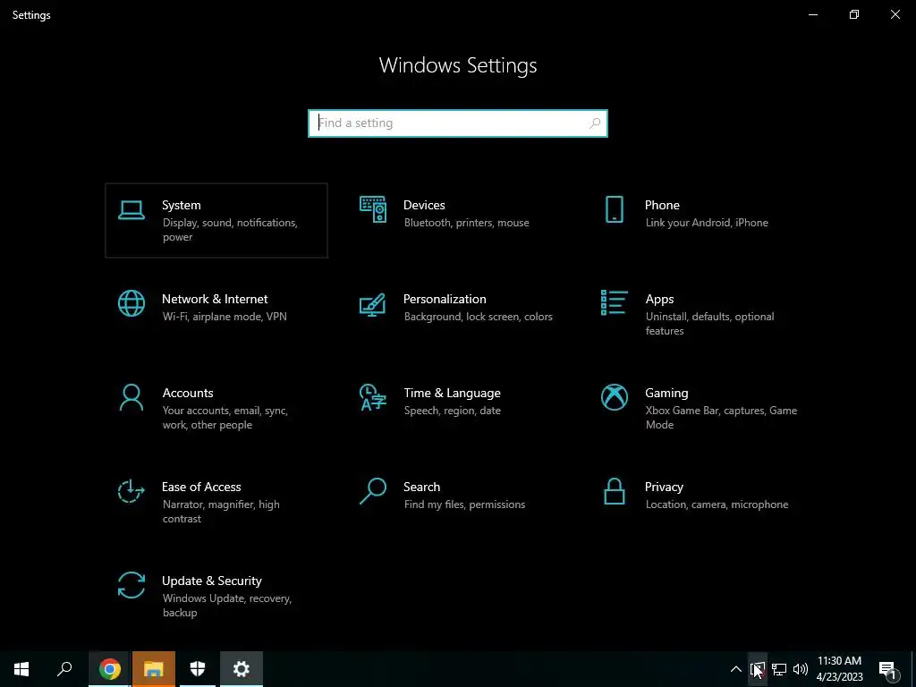
Task: Open Apps settings title
Action: pyautogui.click(x=659, y=299)
